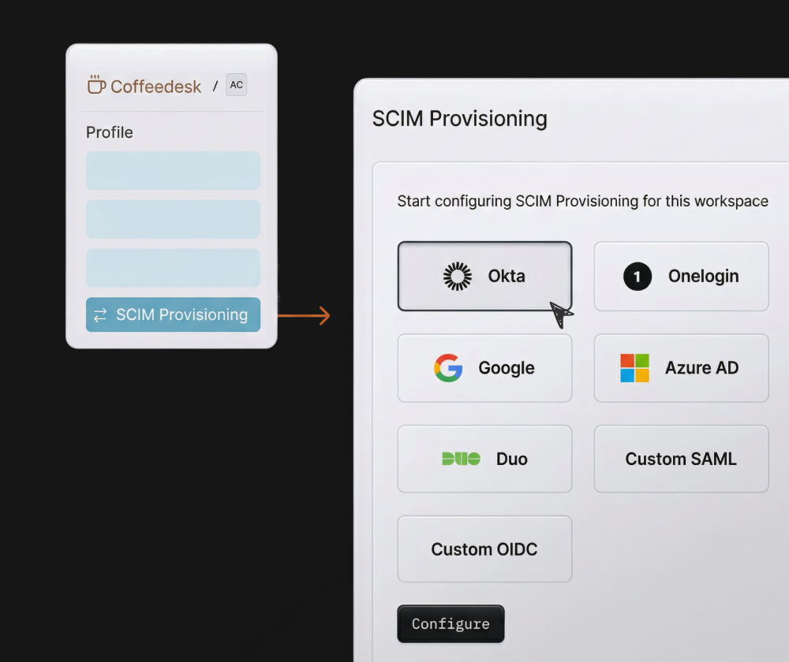Screen dimensions: 789x662
Task: Click the Onelogin circle logo
Action: click(x=637, y=276)
